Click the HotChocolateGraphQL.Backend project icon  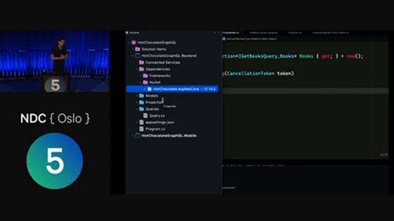[x=137, y=56]
